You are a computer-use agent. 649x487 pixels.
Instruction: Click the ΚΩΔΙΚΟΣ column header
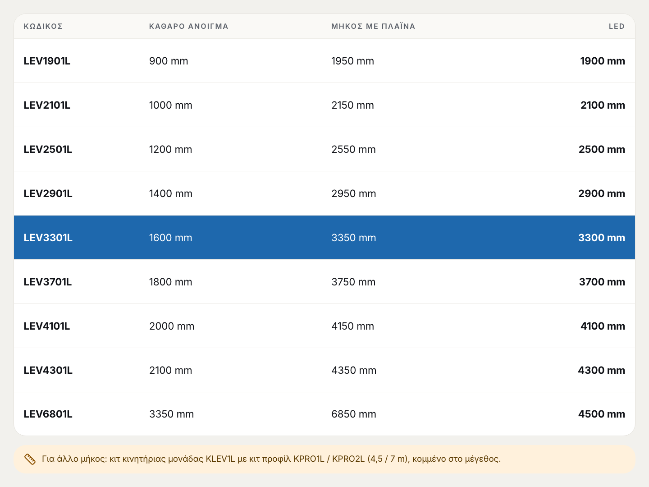pyautogui.click(x=43, y=26)
